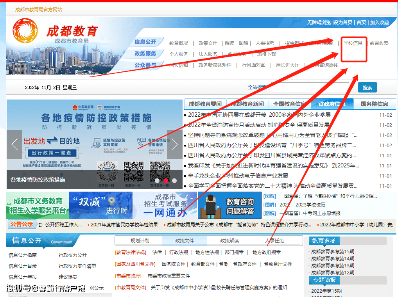
Task: Open 2021年度市管民办学校年检结果 notice
Action: [124, 224]
